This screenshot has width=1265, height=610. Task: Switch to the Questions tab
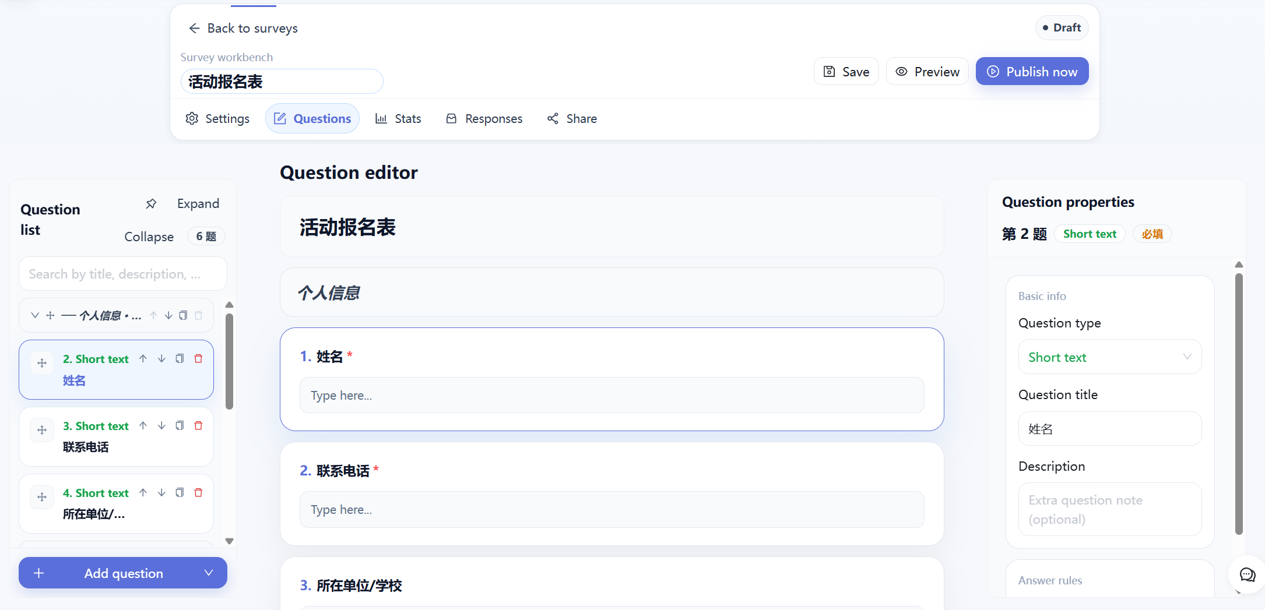[312, 118]
